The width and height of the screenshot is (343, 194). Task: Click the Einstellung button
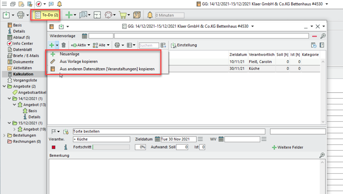184,45
